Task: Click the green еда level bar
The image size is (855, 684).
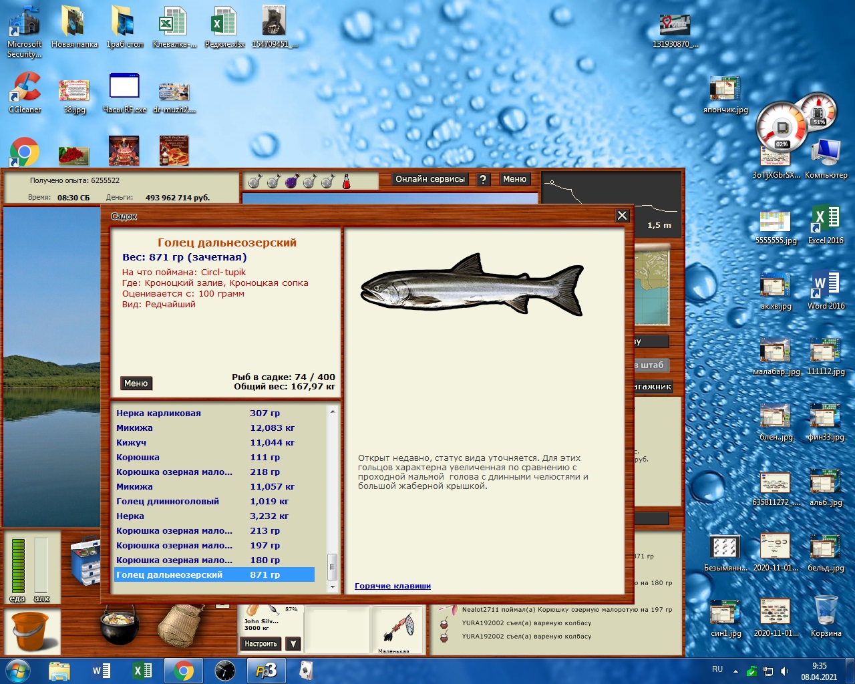Action: click(18, 564)
